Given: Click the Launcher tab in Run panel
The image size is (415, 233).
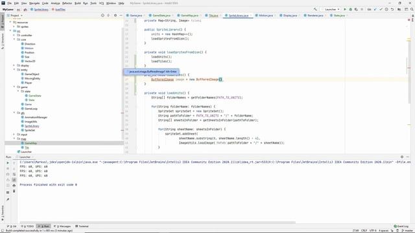Looking at the screenshot, I should point(25,157).
